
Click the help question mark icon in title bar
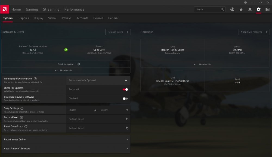(x=245, y=2)
